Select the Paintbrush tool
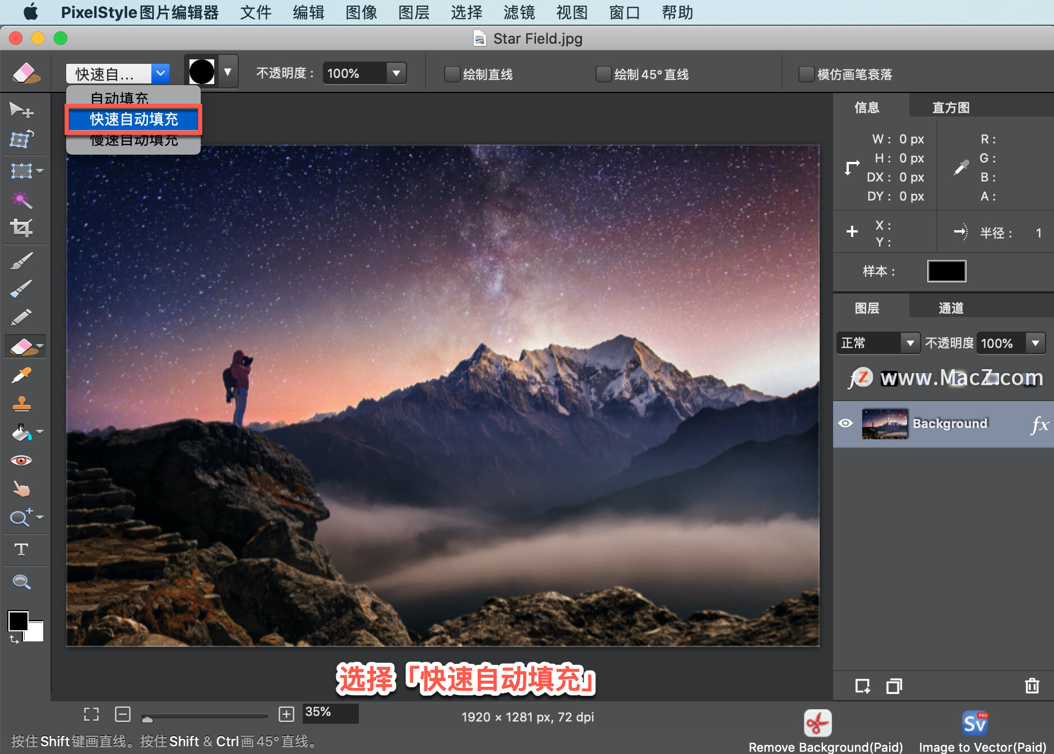The image size is (1054, 754). (21, 260)
